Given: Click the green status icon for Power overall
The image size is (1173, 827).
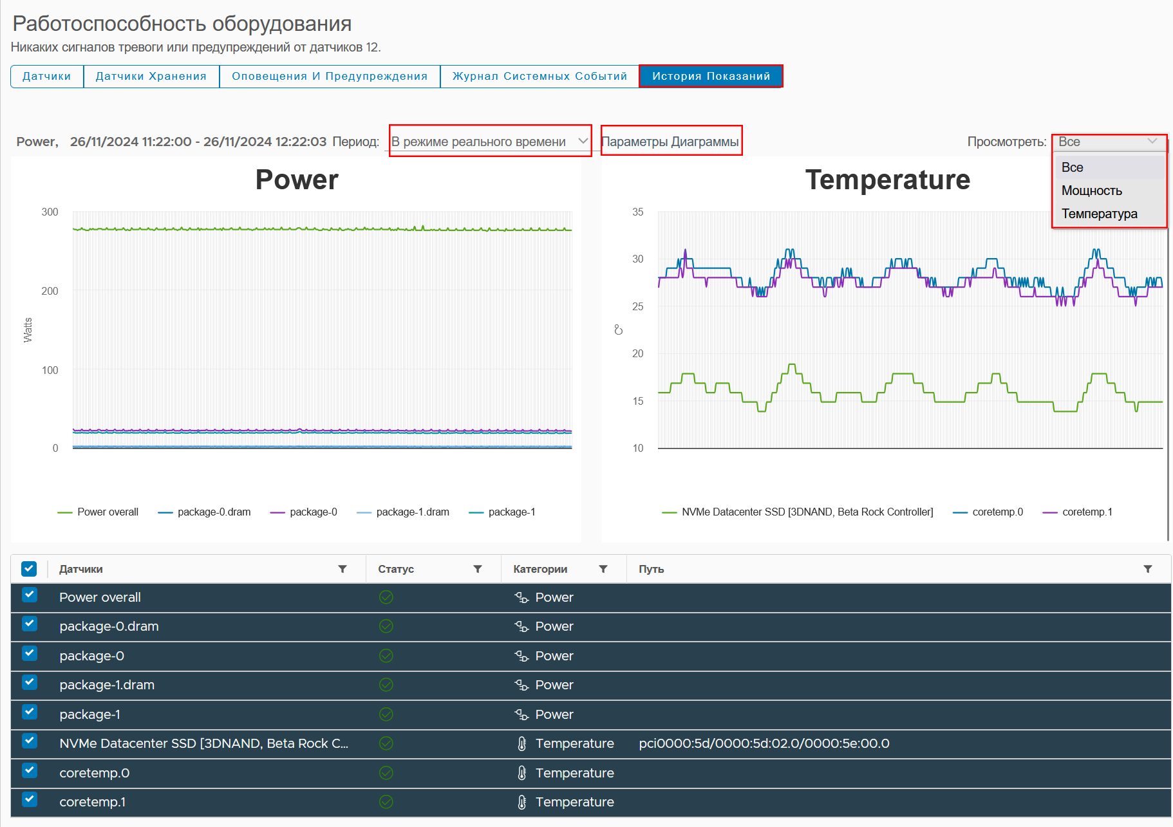Looking at the screenshot, I should click(x=386, y=597).
